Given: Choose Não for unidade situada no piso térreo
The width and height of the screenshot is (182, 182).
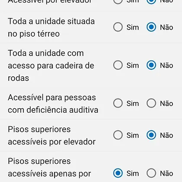Looking at the screenshot, I should (x=151, y=27).
